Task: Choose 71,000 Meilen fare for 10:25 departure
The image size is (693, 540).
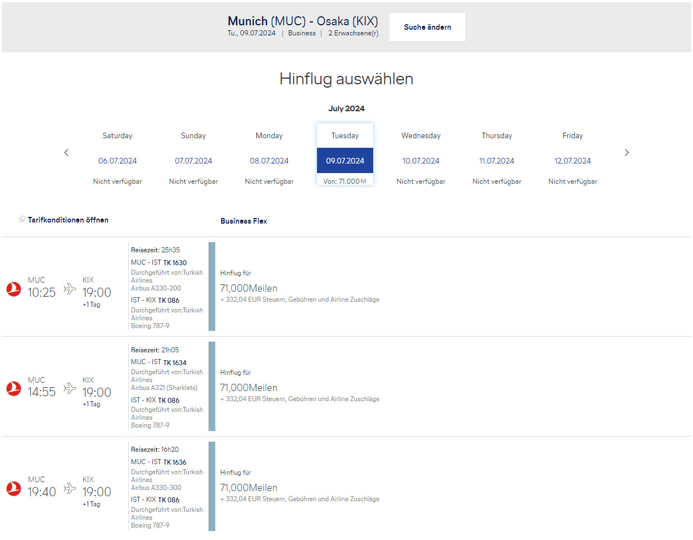Action: 249,288
